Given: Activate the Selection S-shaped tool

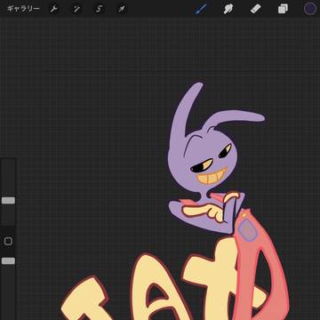Looking at the screenshot, I should pos(99,9).
